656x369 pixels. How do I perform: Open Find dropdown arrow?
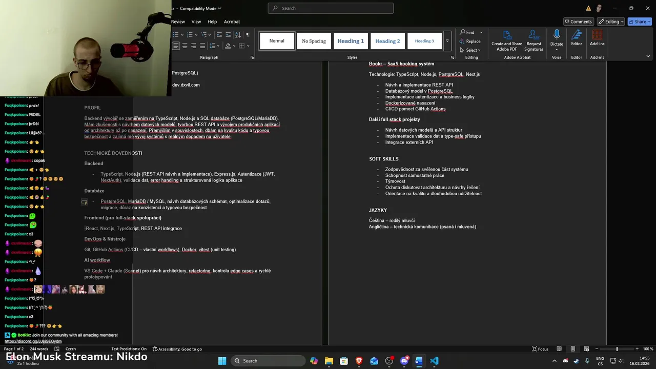pos(481,32)
